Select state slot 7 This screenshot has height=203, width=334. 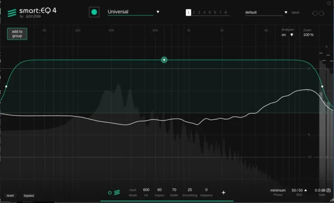pyautogui.click(x=220, y=12)
